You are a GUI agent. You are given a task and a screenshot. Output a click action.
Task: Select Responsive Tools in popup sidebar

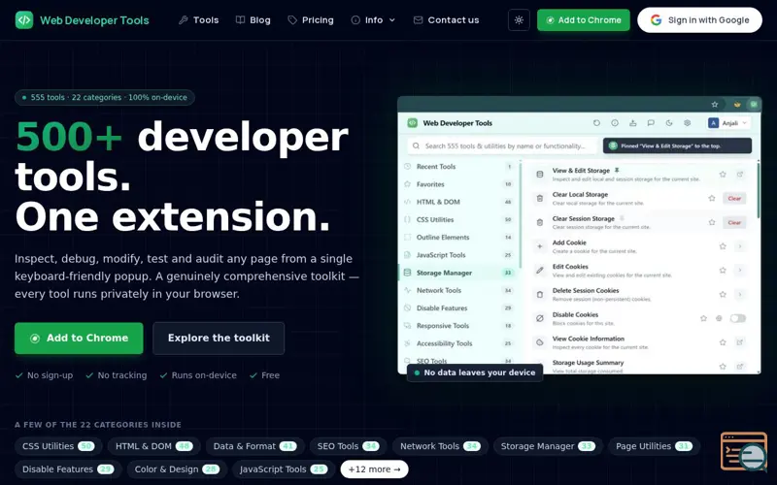(x=458, y=326)
